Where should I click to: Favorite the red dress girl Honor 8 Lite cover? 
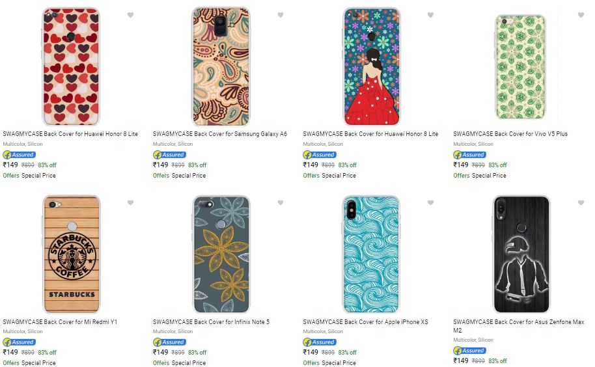click(431, 15)
